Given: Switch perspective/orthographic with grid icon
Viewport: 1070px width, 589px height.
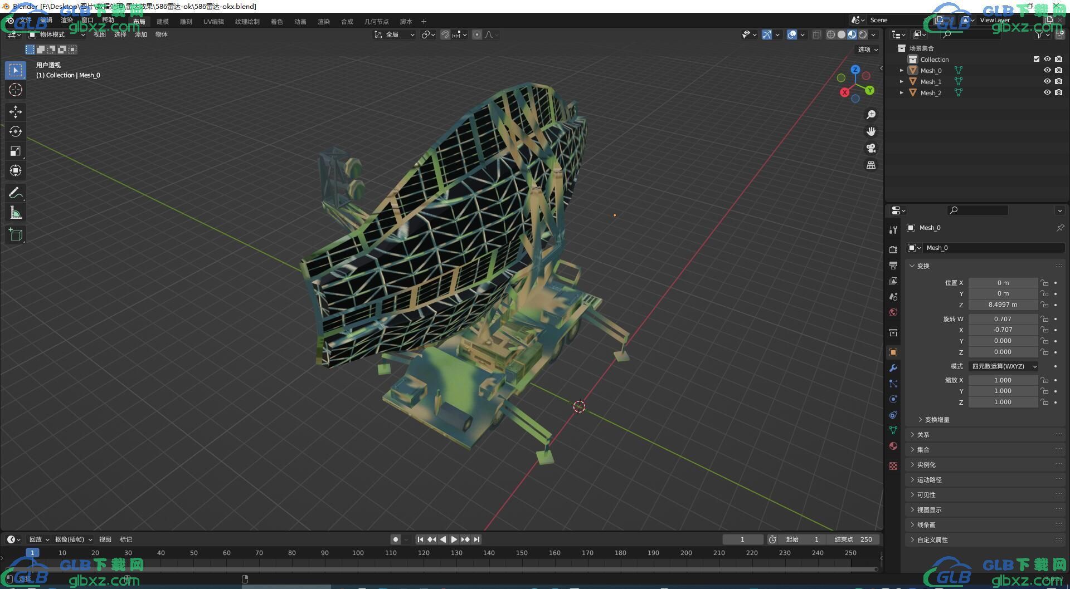Looking at the screenshot, I should click(870, 165).
